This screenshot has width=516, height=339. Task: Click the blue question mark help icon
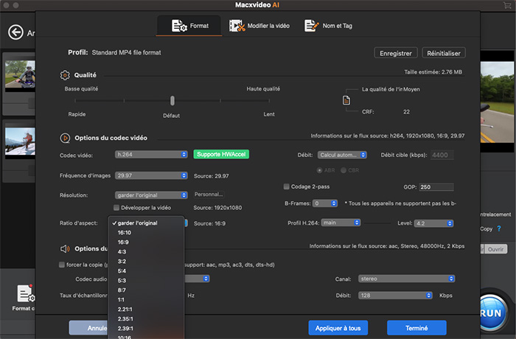[x=499, y=228]
